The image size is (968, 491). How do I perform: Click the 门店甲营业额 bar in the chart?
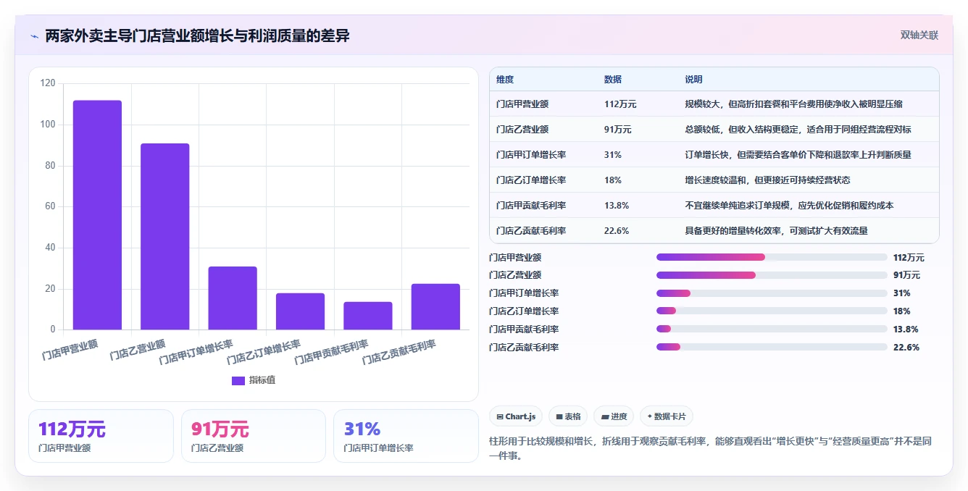(97, 215)
